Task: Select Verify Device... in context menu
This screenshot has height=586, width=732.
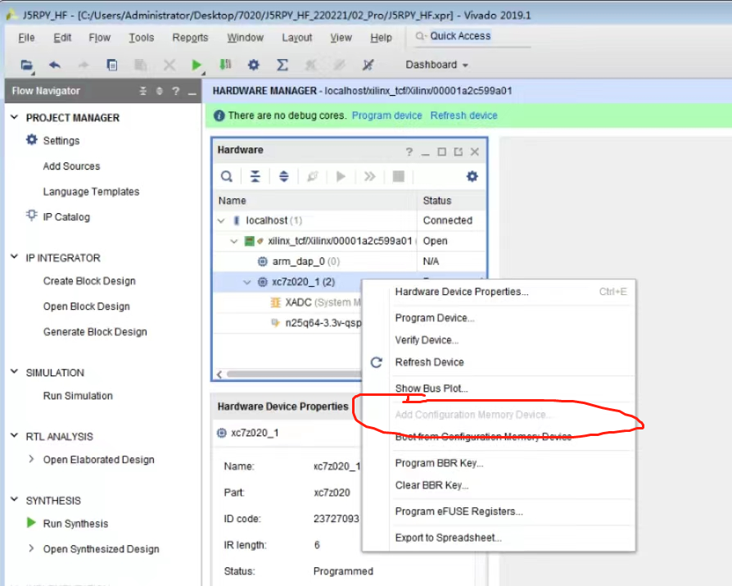Action: [x=427, y=340]
